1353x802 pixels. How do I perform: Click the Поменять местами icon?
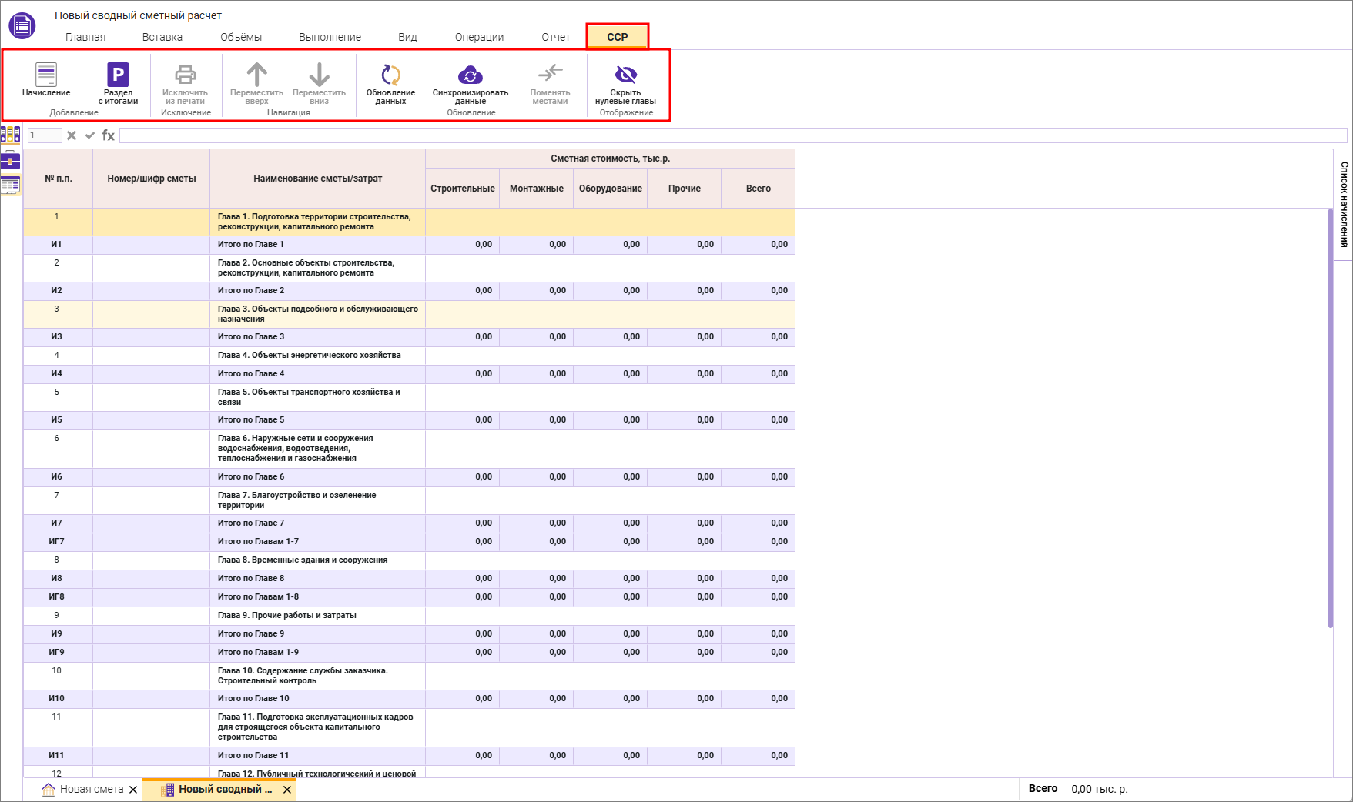click(550, 74)
